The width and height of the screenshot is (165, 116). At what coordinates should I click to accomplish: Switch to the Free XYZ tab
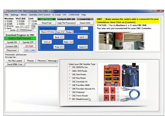point(60,32)
